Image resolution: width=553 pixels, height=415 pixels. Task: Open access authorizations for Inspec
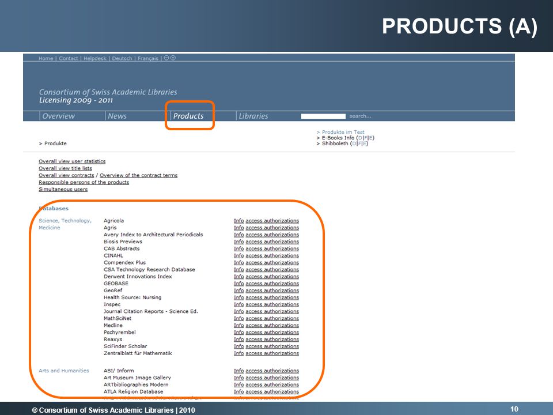click(x=272, y=304)
